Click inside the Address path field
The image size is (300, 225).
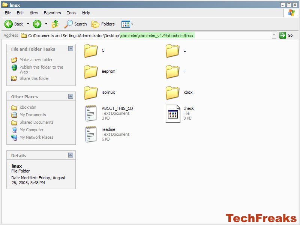pos(148,35)
